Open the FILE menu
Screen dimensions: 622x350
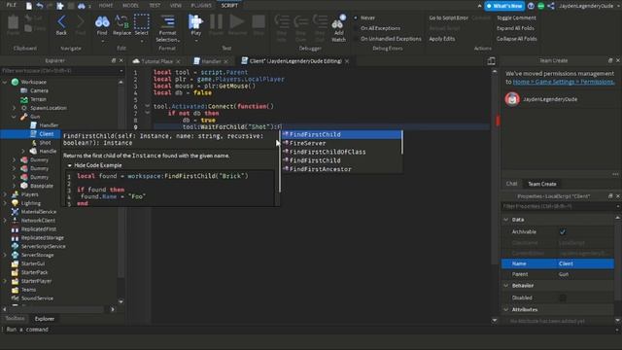pyautogui.click(x=12, y=5)
